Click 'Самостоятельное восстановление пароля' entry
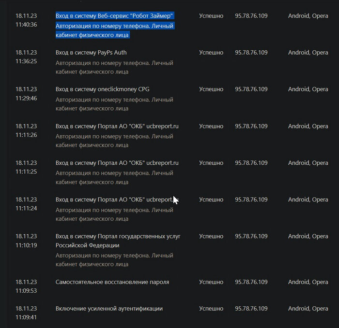This screenshot has width=339, height=328. [112, 282]
